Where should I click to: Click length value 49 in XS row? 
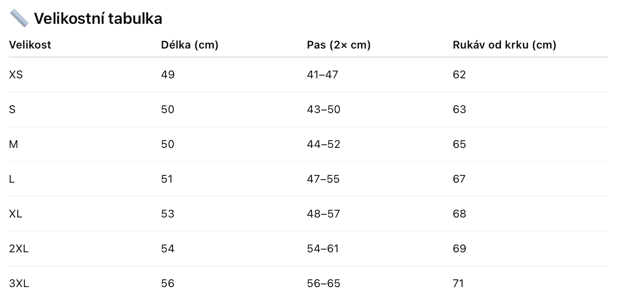click(168, 75)
